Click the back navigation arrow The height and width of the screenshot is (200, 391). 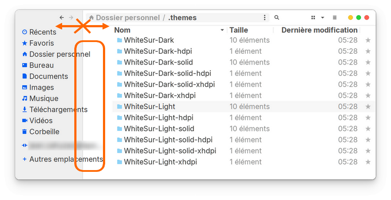point(62,18)
